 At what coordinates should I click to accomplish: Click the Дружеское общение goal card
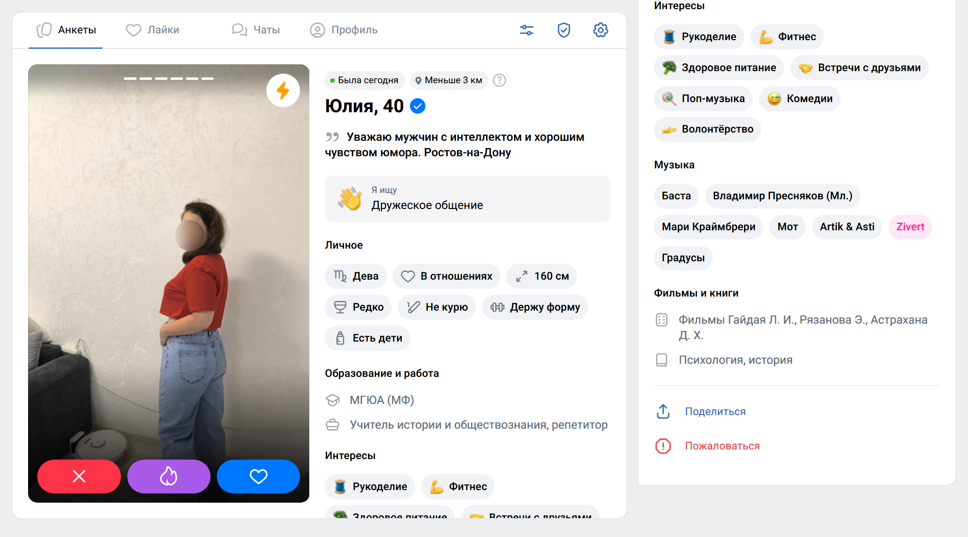click(468, 199)
